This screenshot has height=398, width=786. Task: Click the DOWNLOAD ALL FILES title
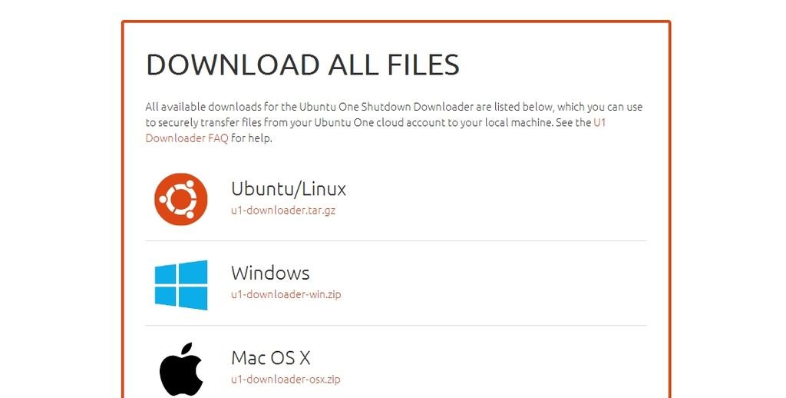point(302,65)
